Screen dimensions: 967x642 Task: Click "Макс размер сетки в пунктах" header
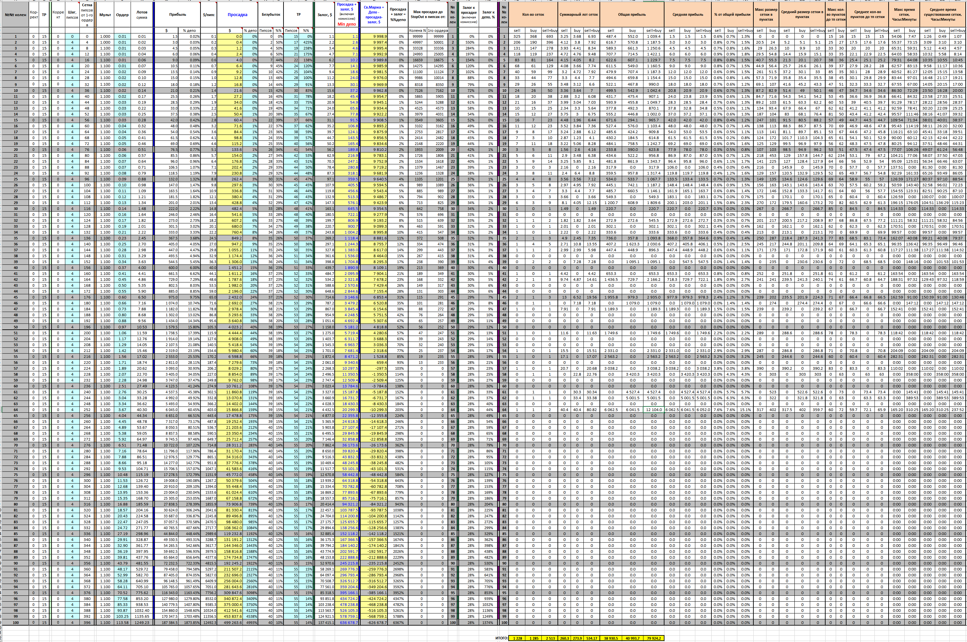766,15
